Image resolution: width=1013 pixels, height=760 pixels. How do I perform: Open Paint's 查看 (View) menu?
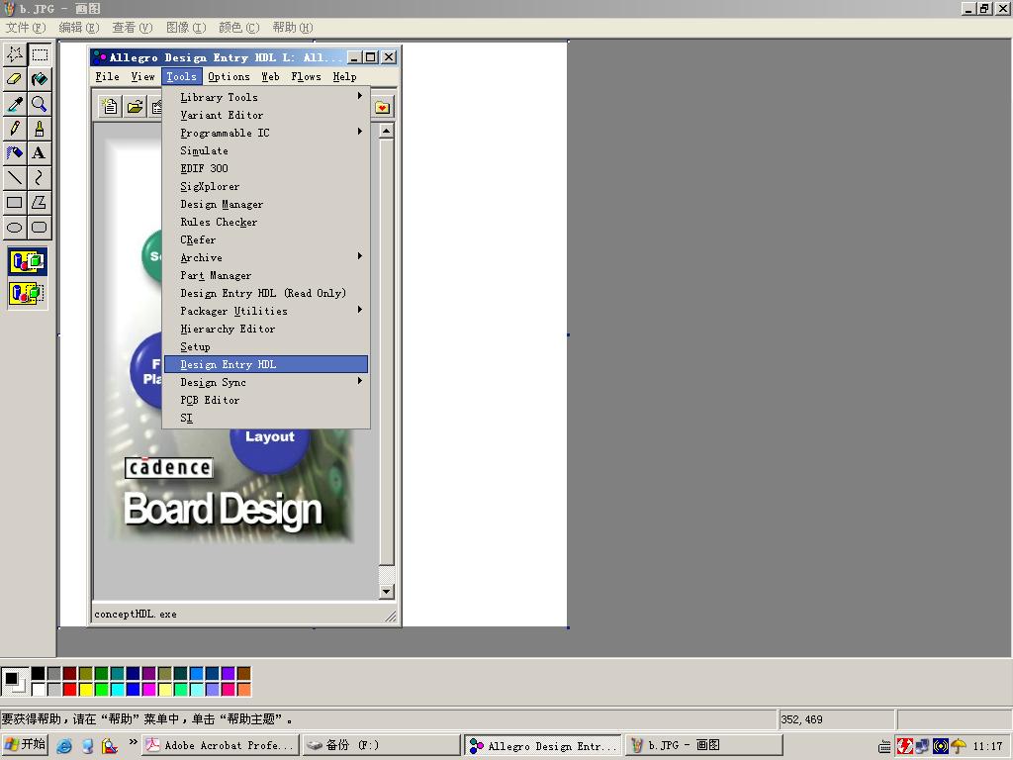[x=133, y=27]
